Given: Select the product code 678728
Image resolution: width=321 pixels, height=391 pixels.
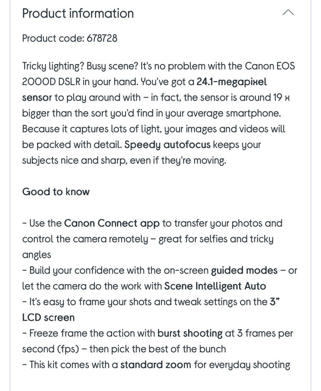Looking at the screenshot, I should (102, 39).
